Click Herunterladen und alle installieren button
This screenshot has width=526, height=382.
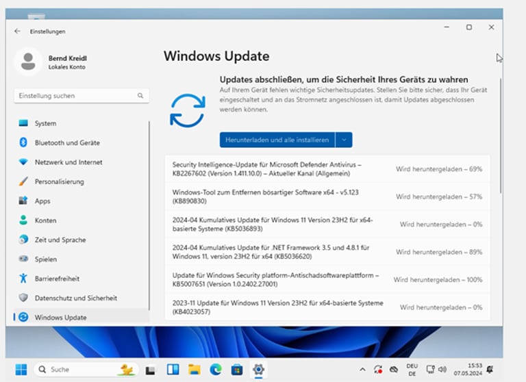coord(277,140)
